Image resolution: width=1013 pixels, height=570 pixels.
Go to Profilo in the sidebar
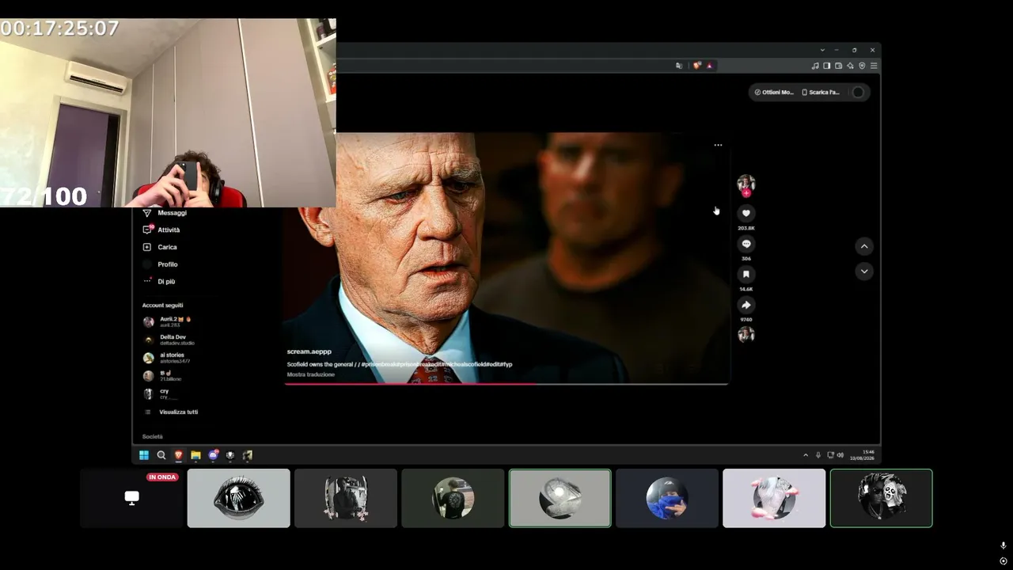[160, 264]
